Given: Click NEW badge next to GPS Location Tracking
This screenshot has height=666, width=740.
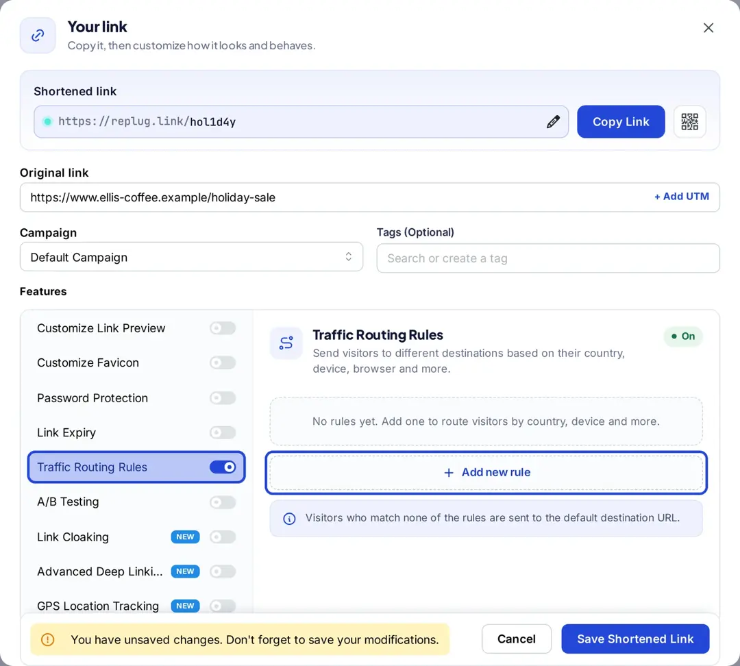Looking at the screenshot, I should 185,606.
